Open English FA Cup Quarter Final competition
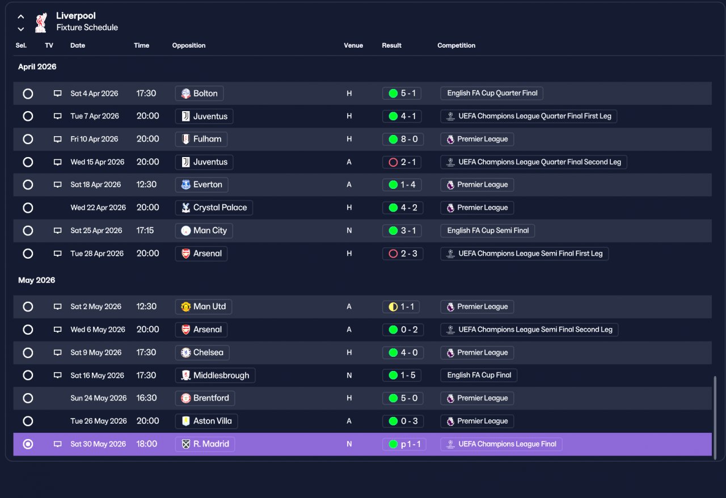This screenshot has width=726, height=498. click(x=492, y=94)
